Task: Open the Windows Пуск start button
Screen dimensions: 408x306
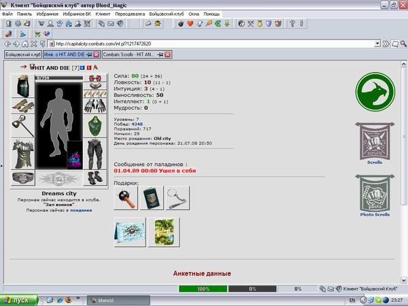Action: point(19,300)
